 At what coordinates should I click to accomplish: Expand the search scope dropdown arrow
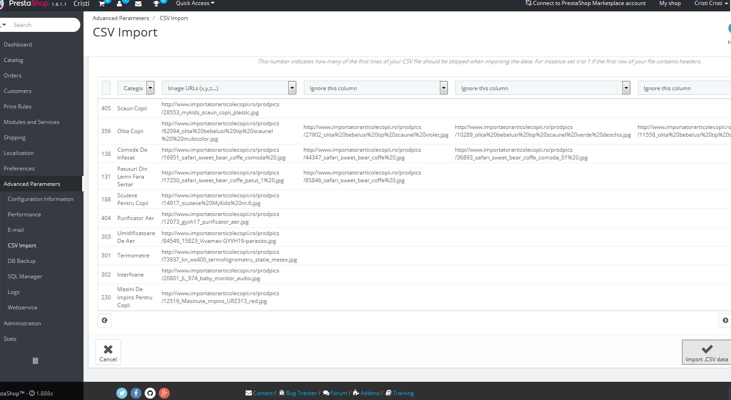[4, 25]
